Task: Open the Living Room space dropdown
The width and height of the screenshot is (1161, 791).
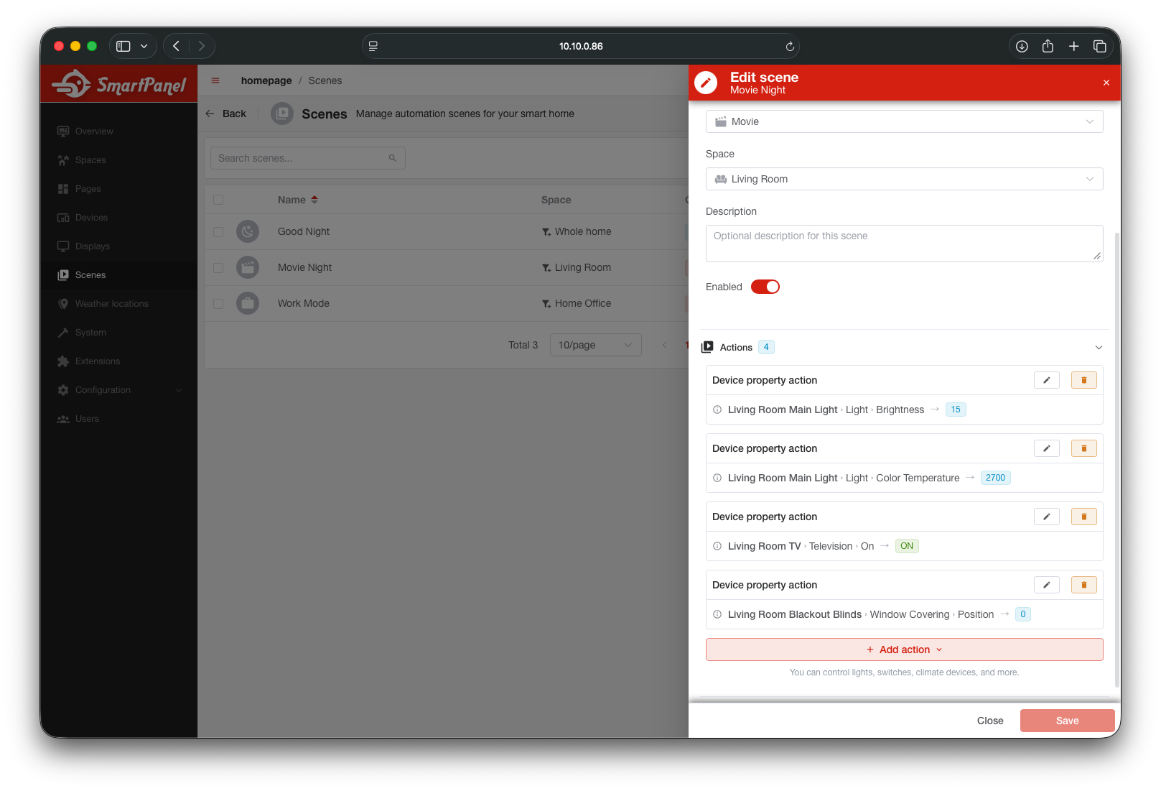Action: (904, 179)
